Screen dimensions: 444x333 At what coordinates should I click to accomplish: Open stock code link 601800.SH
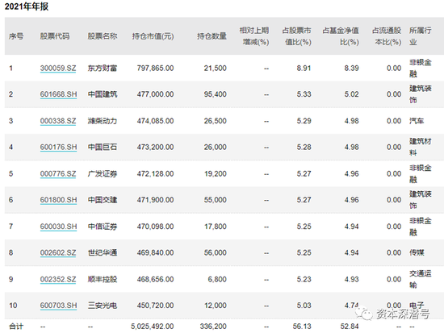(x=58, y=200)
